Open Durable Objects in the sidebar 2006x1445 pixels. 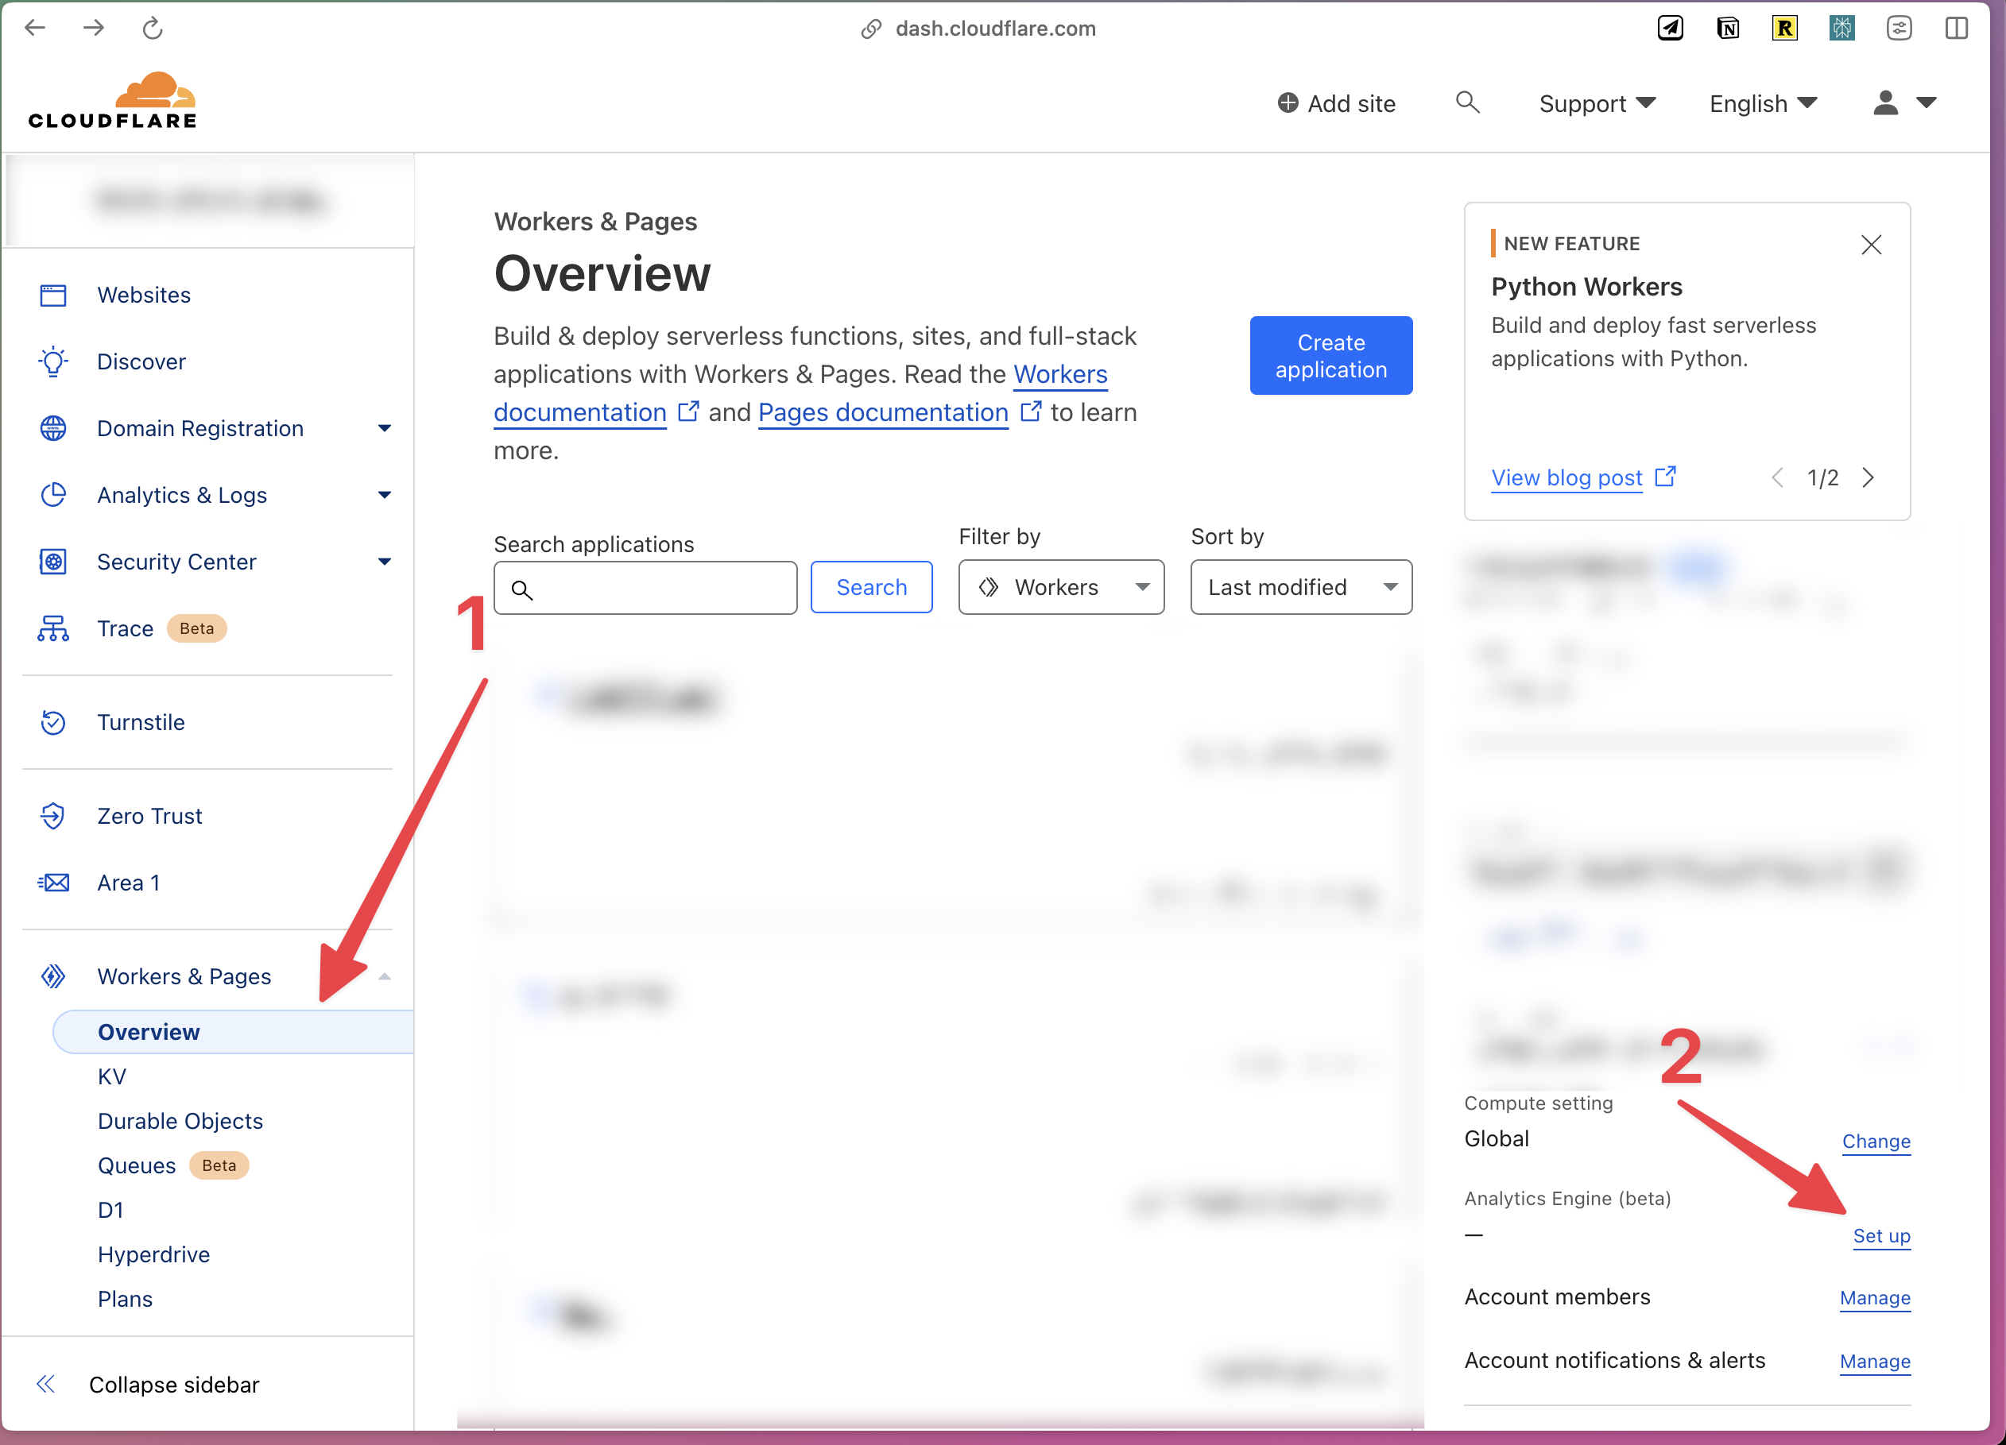pos(180,1121)
